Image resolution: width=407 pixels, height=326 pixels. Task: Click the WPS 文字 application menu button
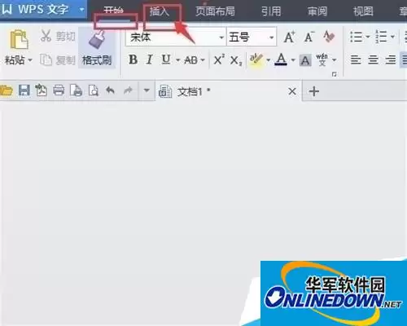(43, 10)
